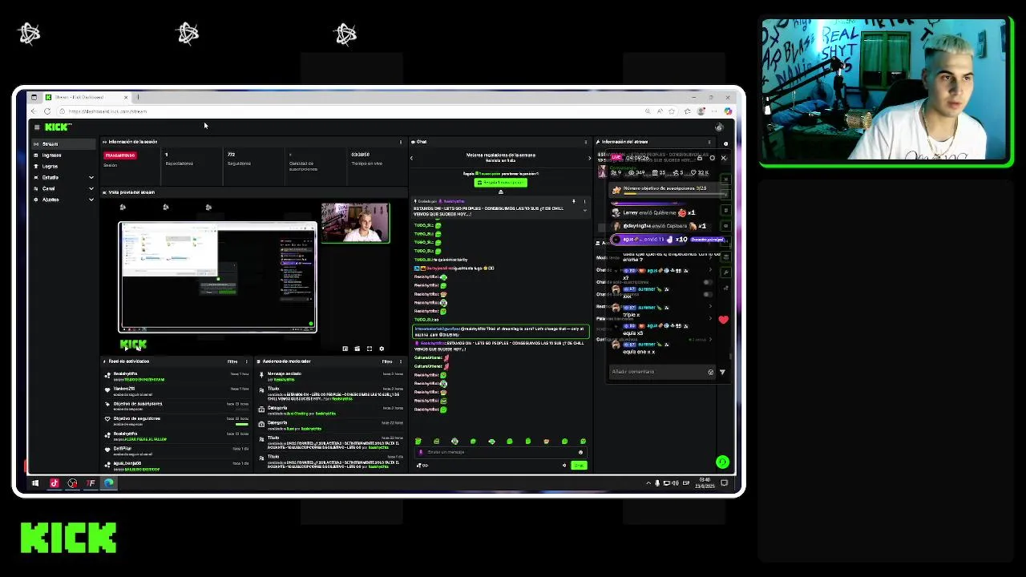
Task: Open options menu of Información del stream panel
Action: [x=709, y=142]
